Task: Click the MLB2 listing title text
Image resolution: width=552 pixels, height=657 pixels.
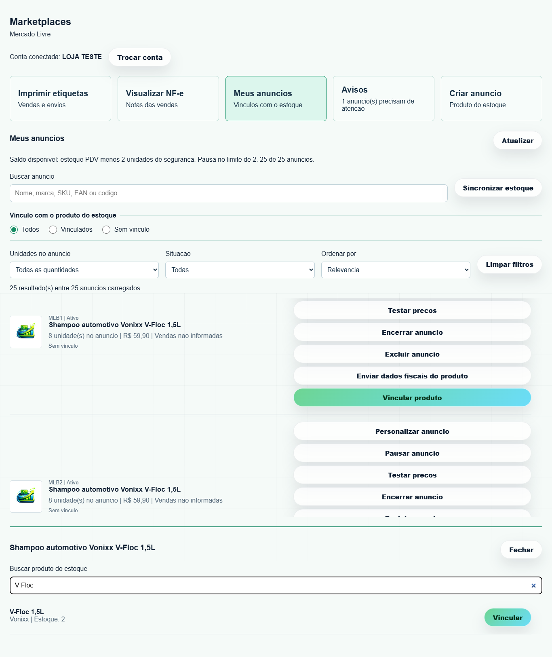Action: coord(115,489)
